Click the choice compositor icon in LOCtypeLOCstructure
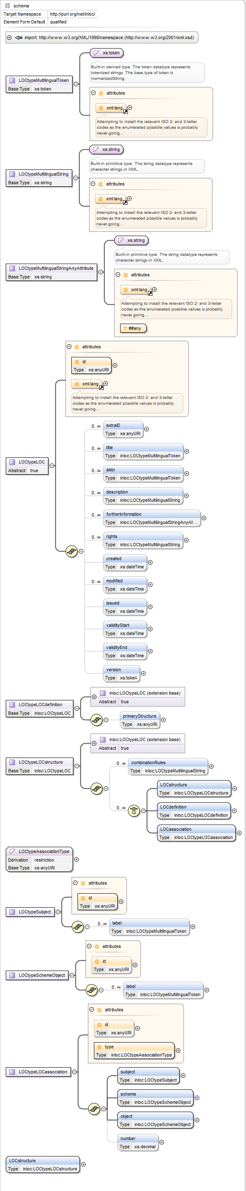 (x=134, y=811)
